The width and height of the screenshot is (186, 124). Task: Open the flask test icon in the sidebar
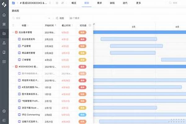click(4, 43)
